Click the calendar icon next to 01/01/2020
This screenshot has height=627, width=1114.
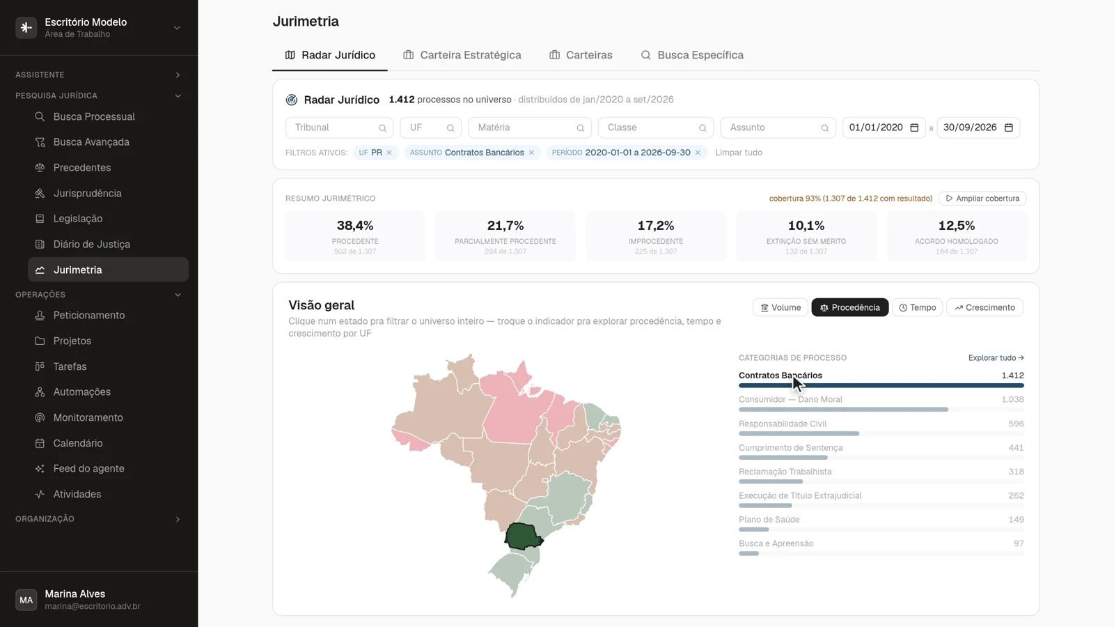(914, 127)
